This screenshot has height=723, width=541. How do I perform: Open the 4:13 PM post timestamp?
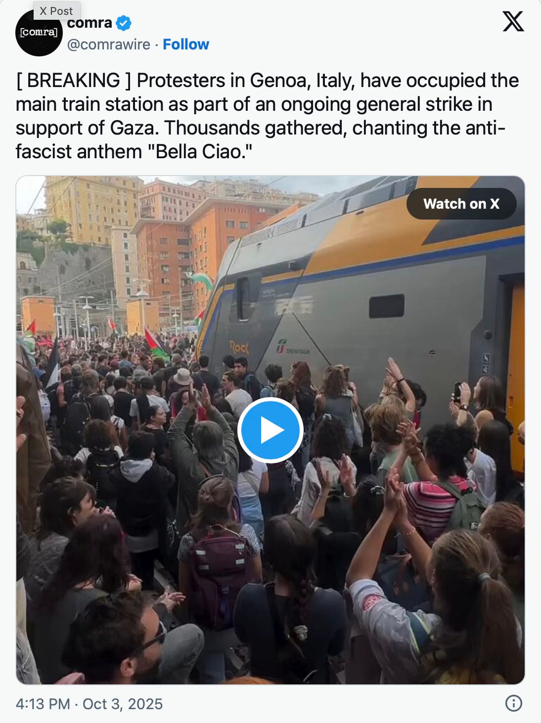[x=43, y=704]
